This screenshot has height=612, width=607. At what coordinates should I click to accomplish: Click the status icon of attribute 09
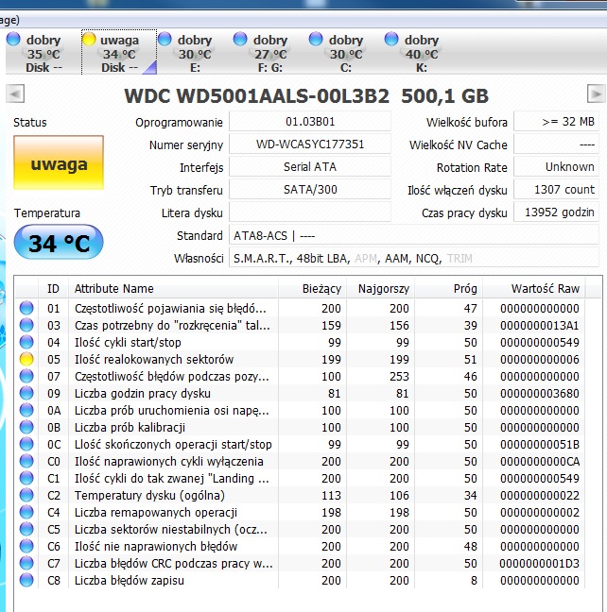(26, 393)
